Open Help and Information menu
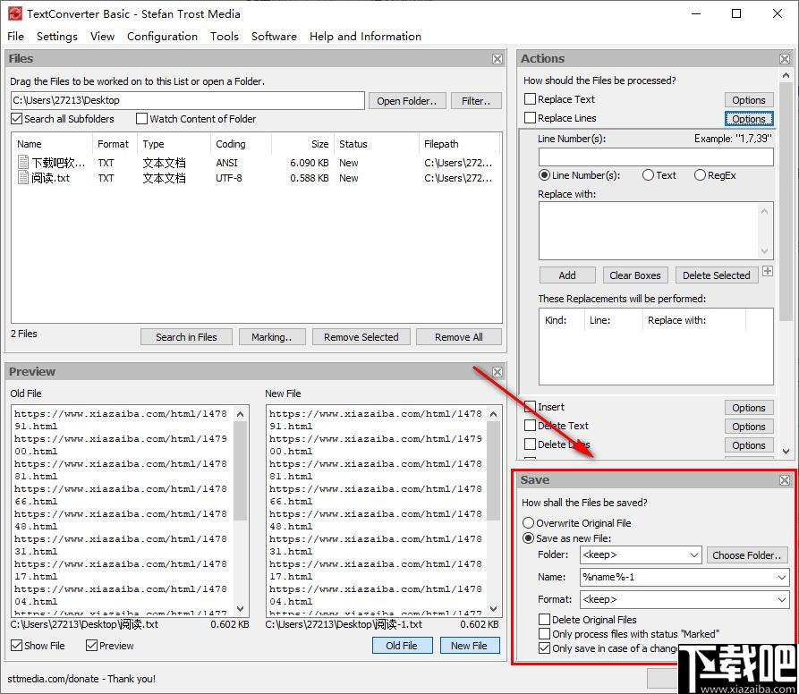This screenshot has height=694, width=799. coord(365,36)
